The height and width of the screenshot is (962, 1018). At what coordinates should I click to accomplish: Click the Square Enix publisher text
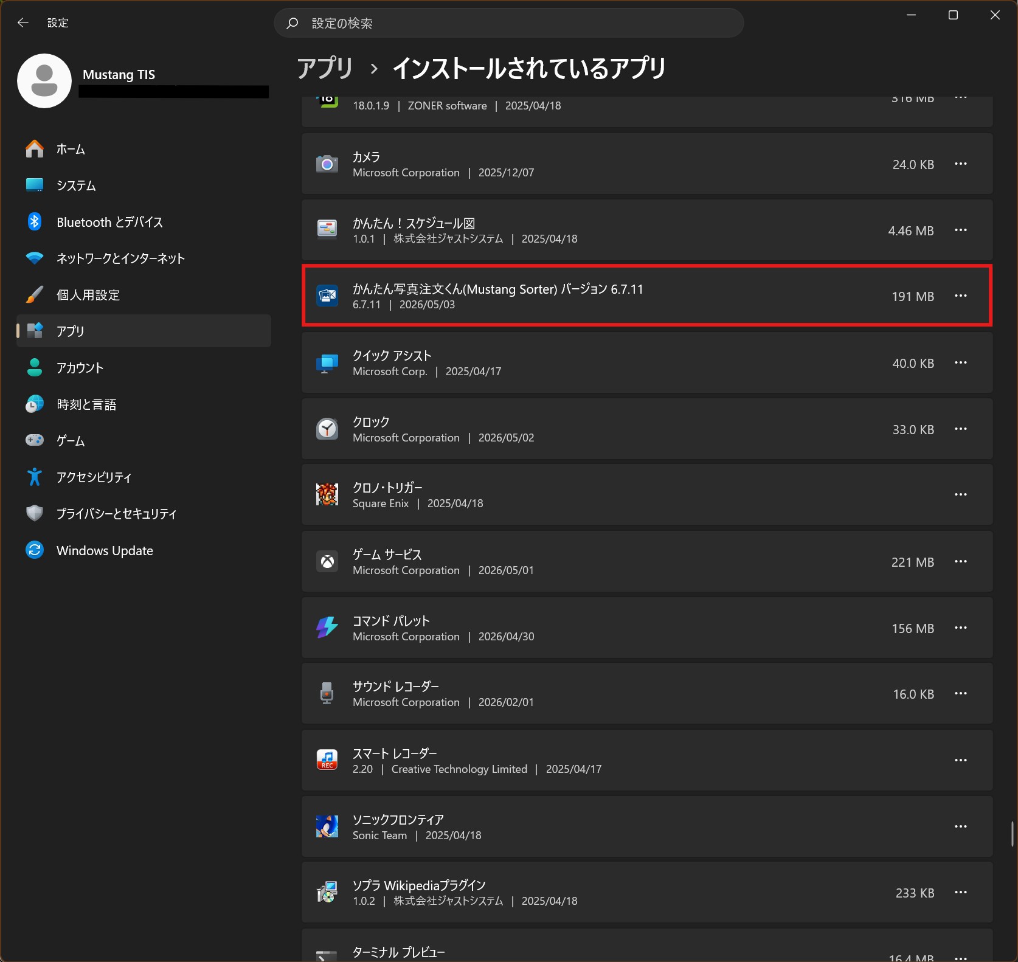[381, 503]
